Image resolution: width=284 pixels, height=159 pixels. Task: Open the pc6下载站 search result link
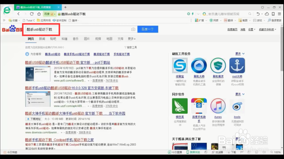68,63
